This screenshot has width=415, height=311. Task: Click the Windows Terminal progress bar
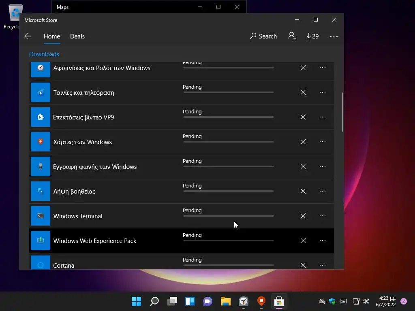pos(229,216)
